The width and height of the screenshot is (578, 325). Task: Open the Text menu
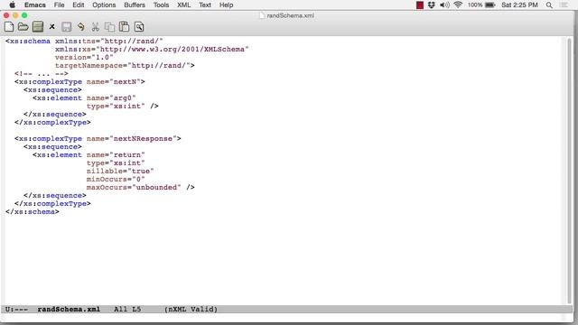(205, 5)
